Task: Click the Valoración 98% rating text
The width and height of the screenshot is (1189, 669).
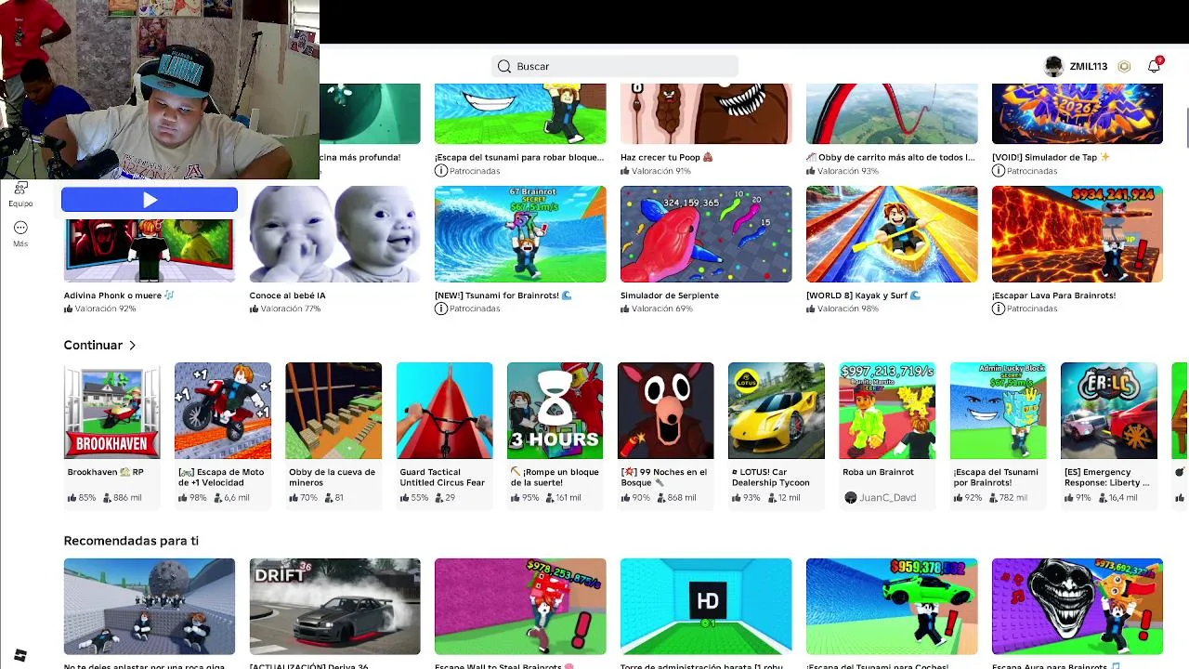Action: tap(848, 308)
